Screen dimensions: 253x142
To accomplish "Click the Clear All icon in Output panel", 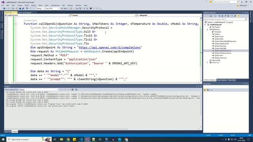I will click(x=72, y=90).
